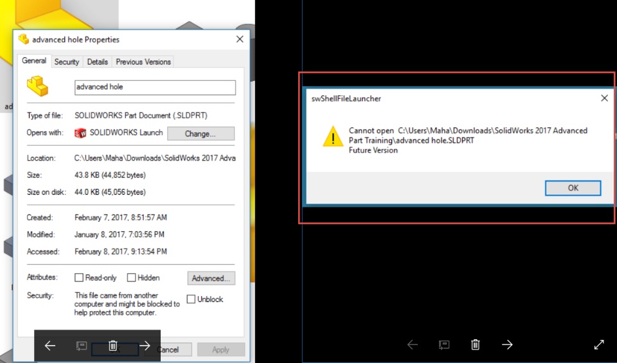Select the General tab
This screenshot has width=617, height=363.
point(34,60)
